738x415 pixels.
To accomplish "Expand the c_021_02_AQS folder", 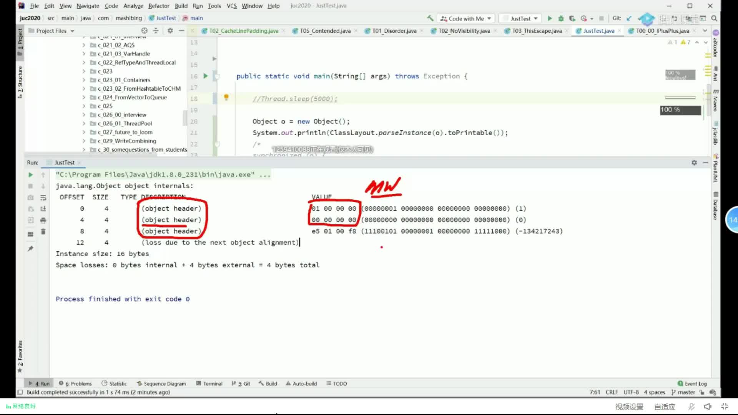I will point(84,45).
